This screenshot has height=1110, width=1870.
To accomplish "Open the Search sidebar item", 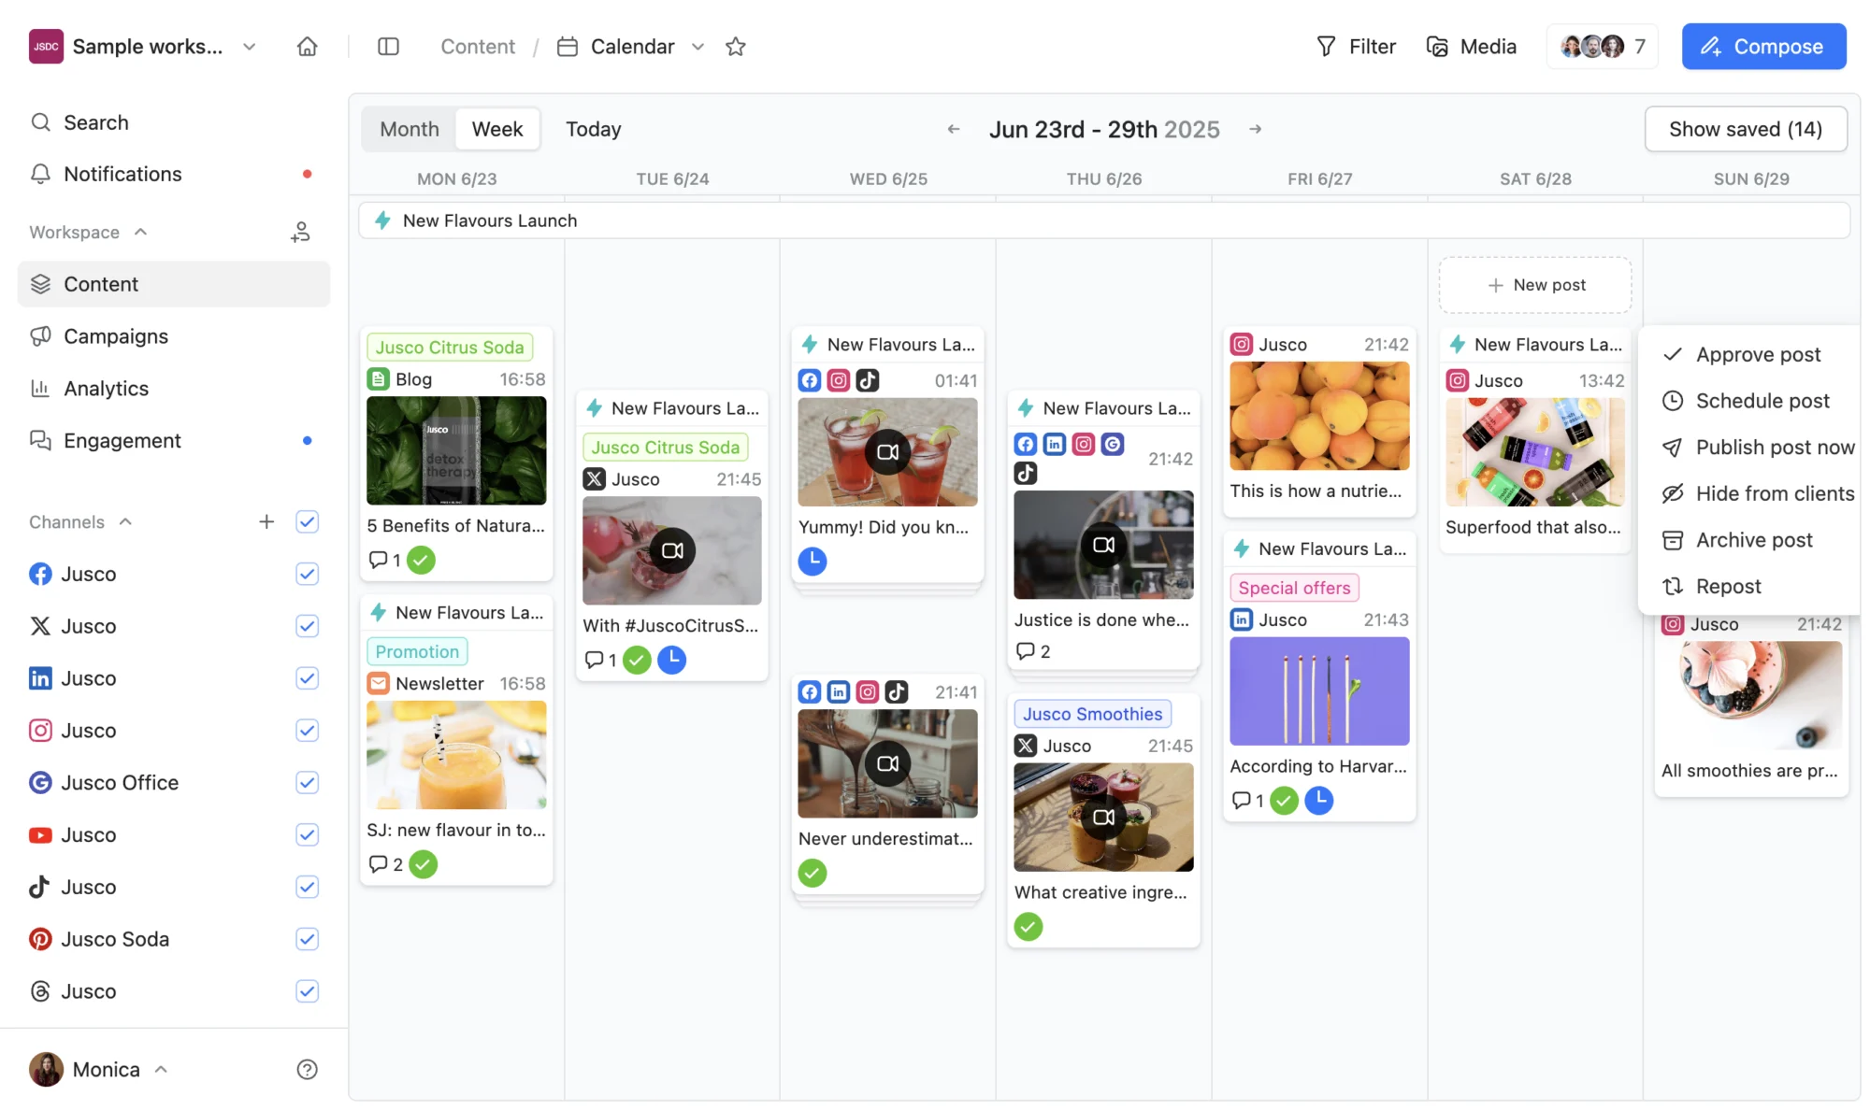I will 174,122.
